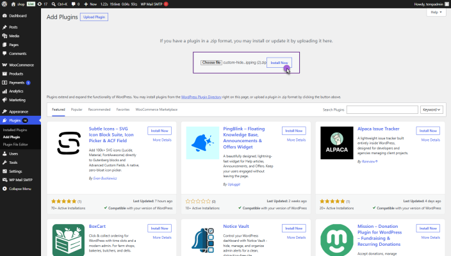This screenshot has height=256, width=451.
Task: Click the Subtle Icons five-star rating
Action: click(x=64, y=202)
